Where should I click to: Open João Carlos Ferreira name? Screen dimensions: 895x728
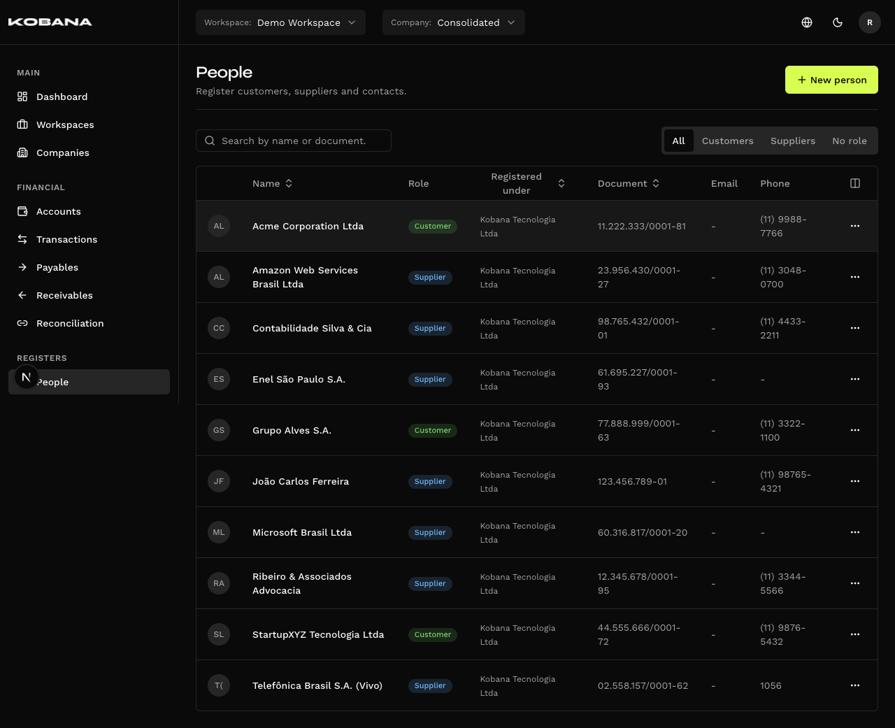(x=301, y=481)
